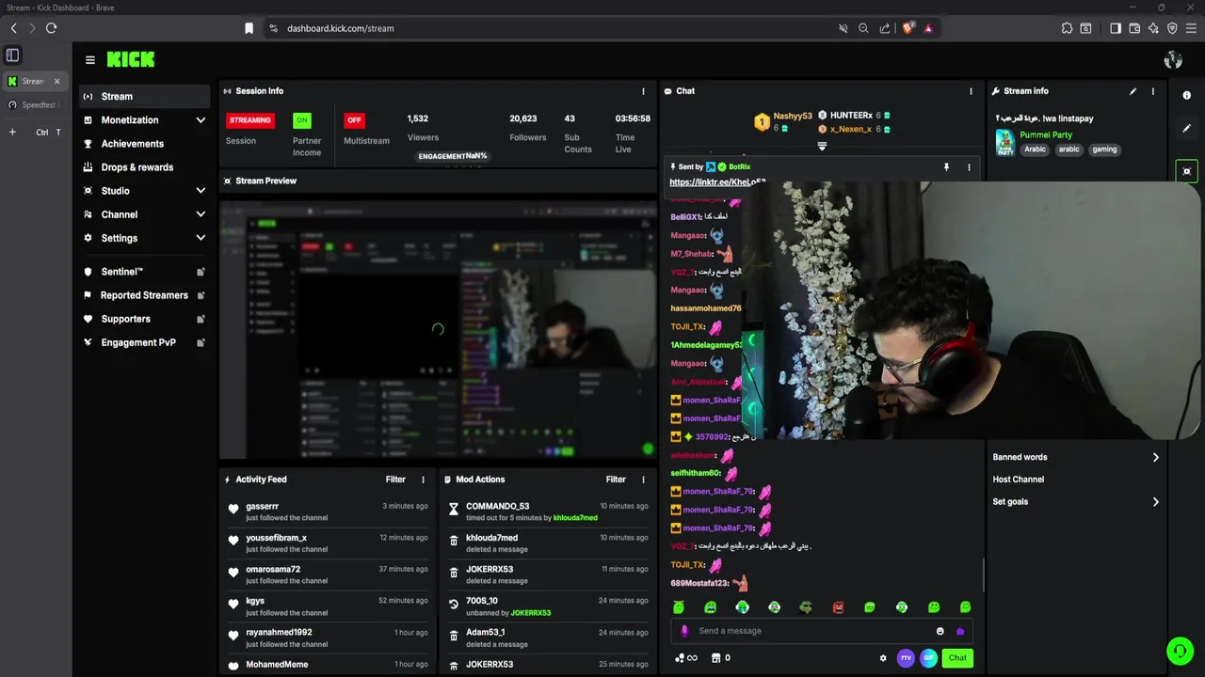Click the gaming tag chip
This screenshot has height=677, width=1205.
1104,150
